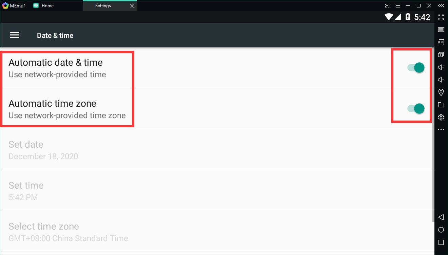Image resolution: width=448 pixels, height=255 pixels.
Task: Close the Settings tab
Action: [132, 6]
